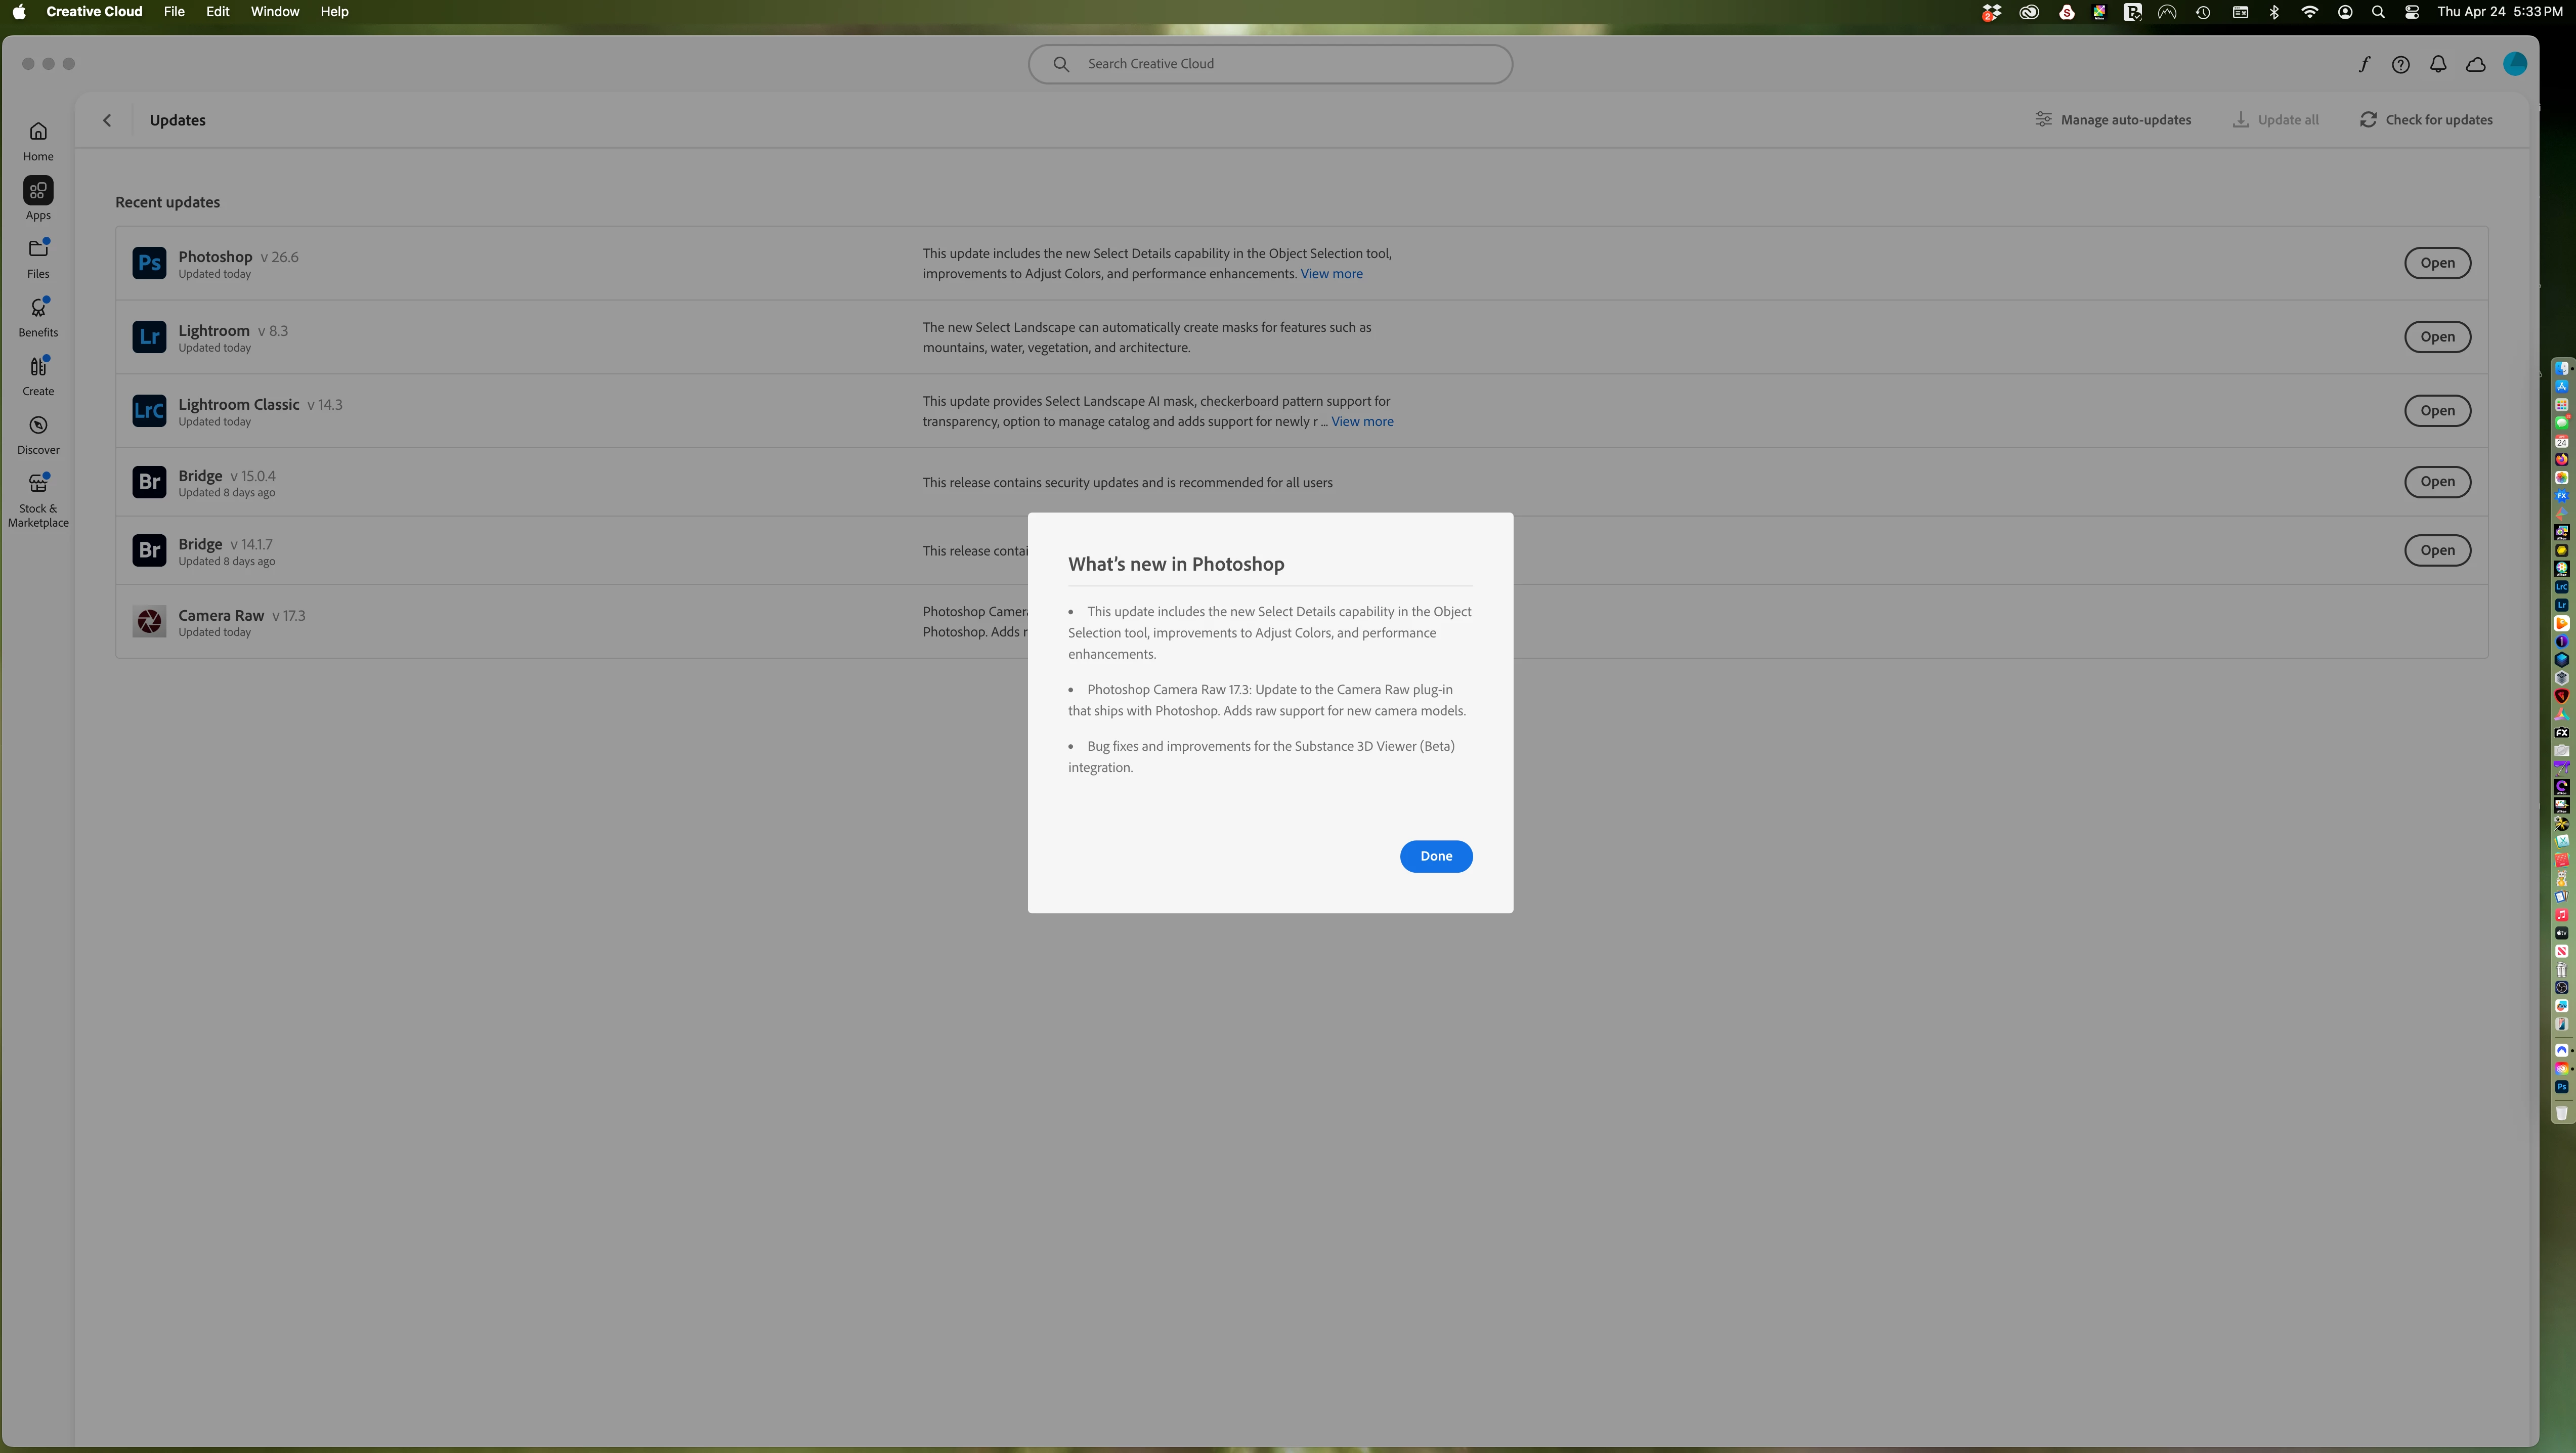2576x1453 pixels.
Task: Open the user profile avatar
Action: click(2514, 65)
